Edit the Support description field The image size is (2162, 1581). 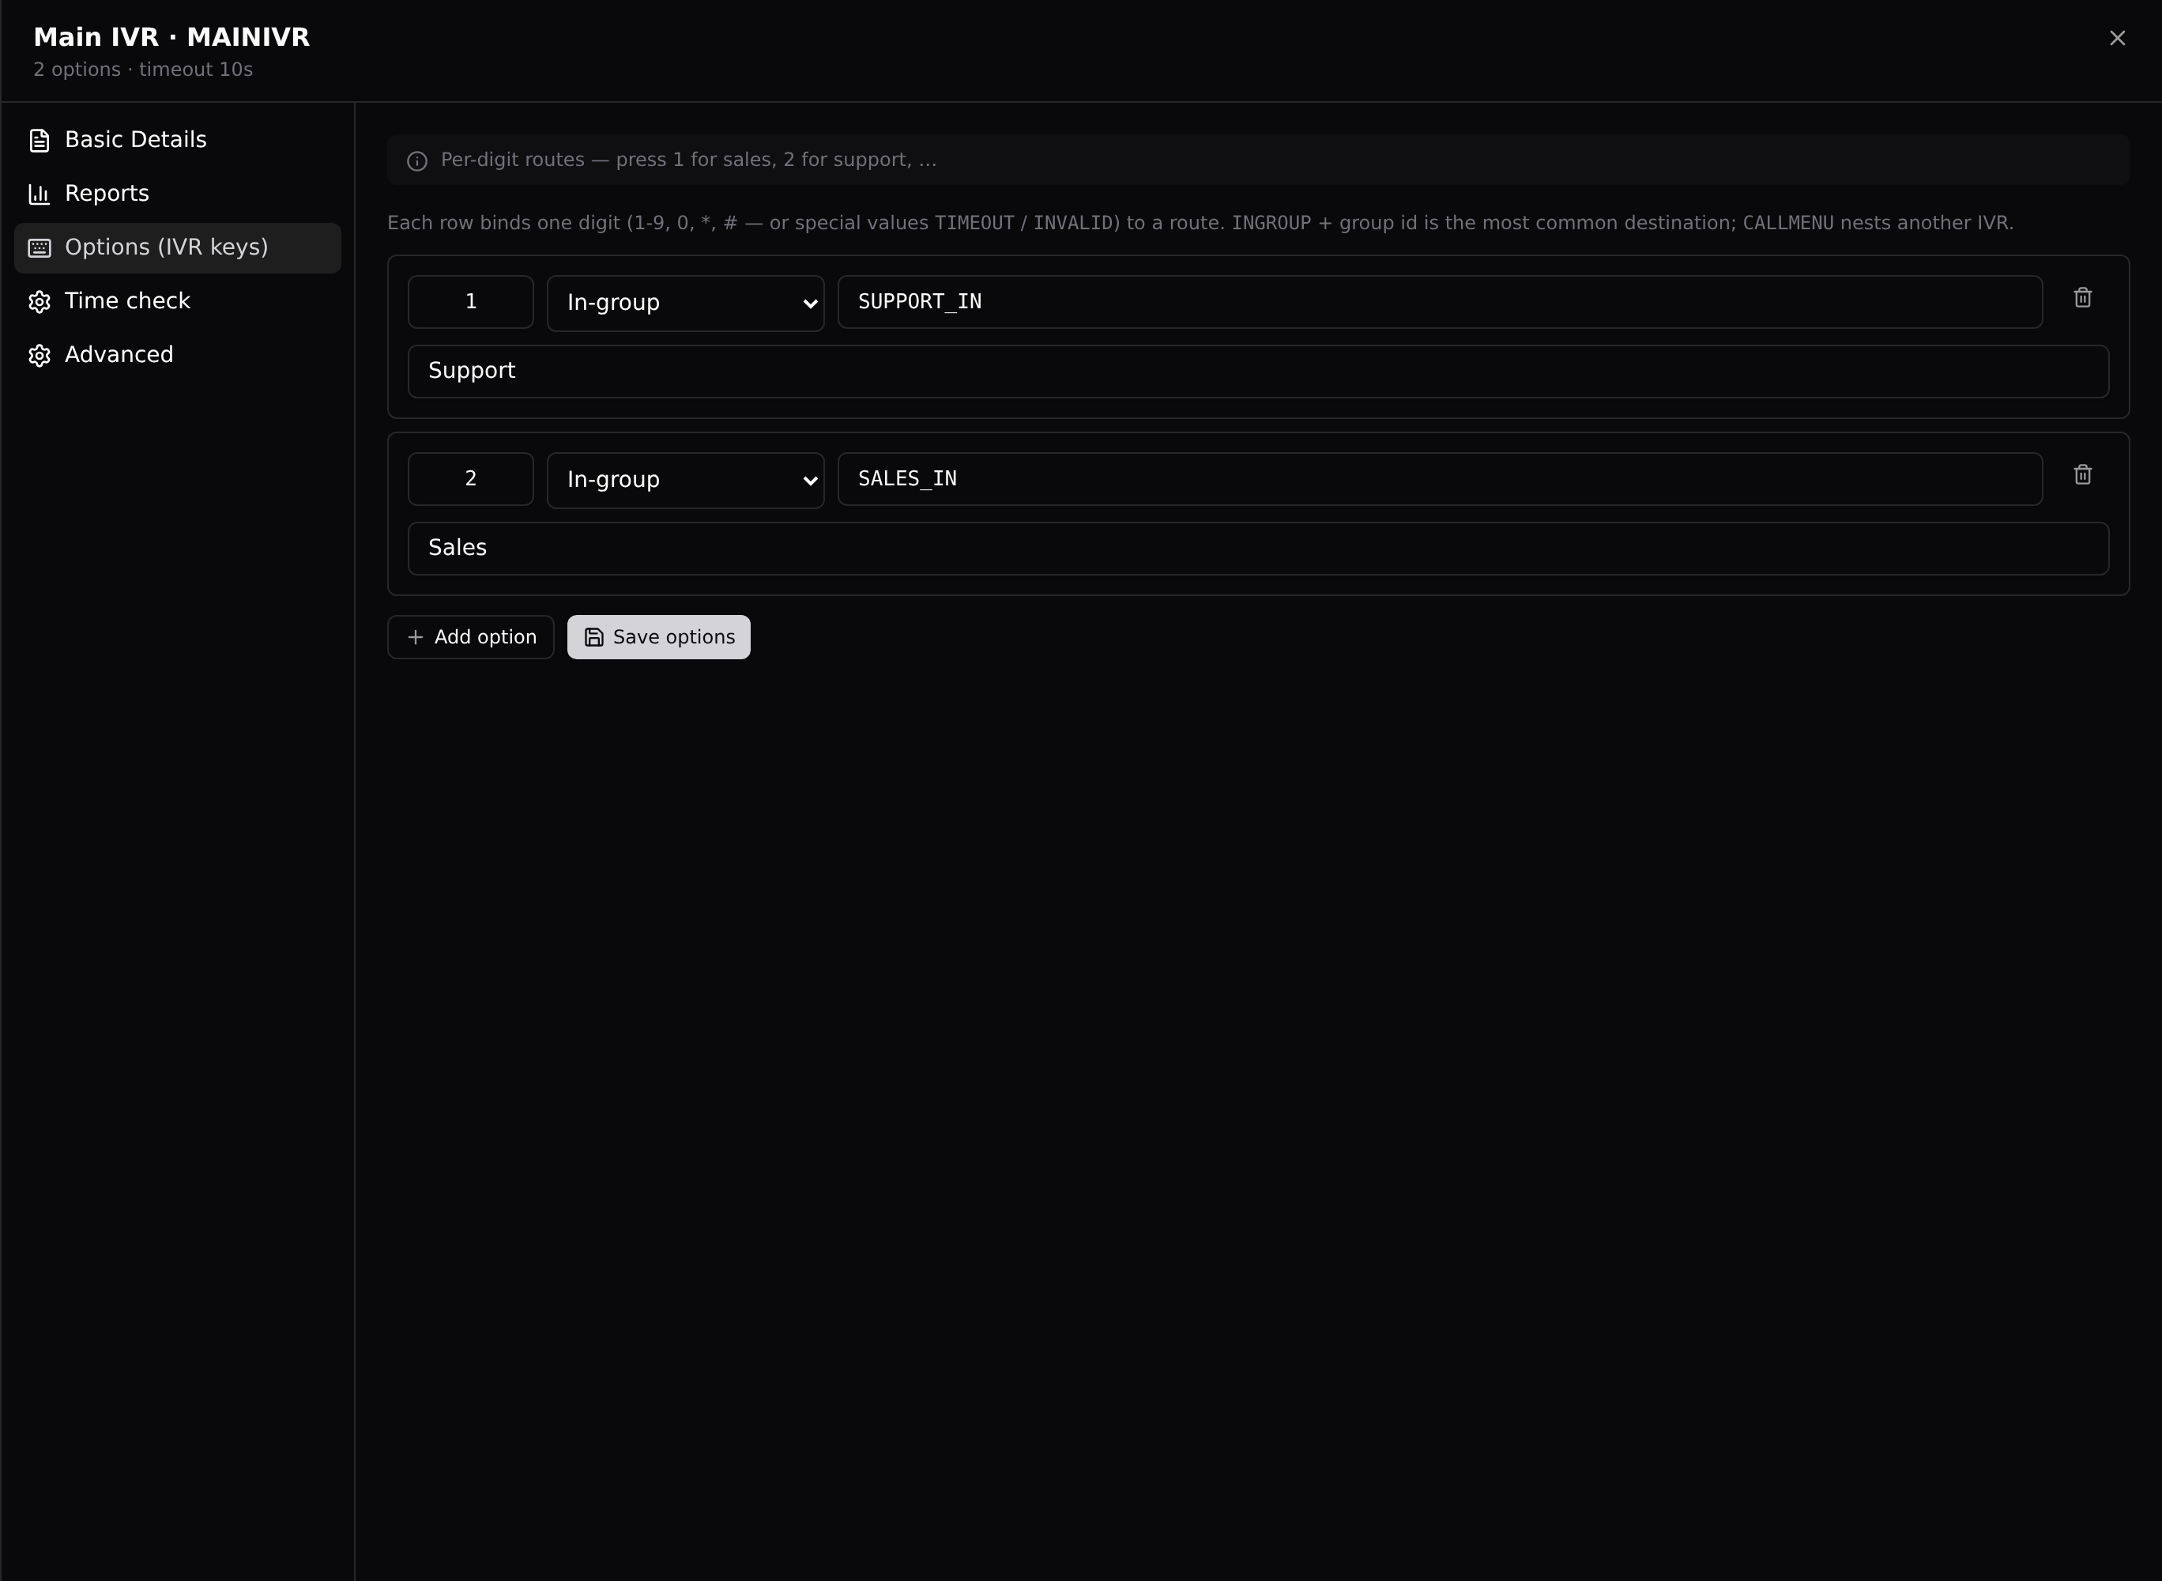[1258, 372]
